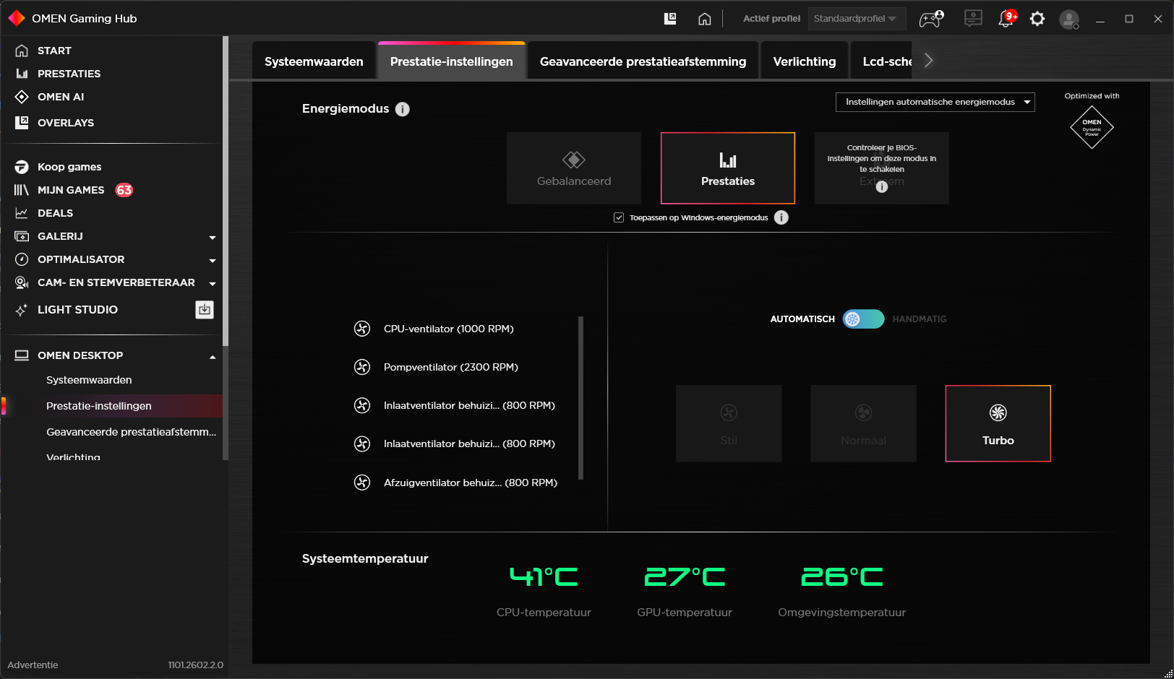Click the Afzuigventilator fan icon
1174x679 pixels.
362,483
